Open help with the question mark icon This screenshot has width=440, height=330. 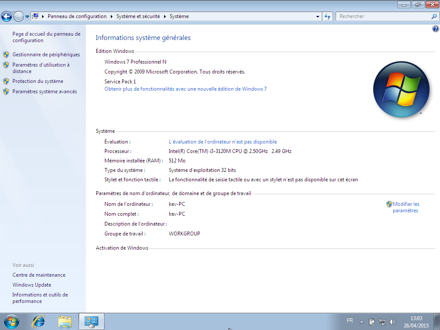[x=436, y=29]
